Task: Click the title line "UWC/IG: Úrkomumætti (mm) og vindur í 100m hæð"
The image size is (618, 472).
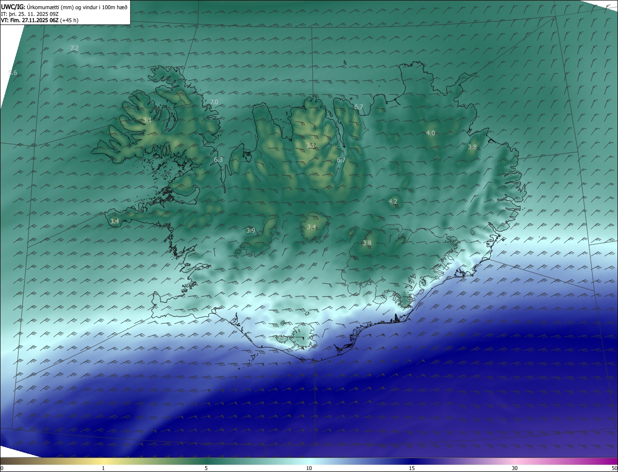Action: point(64,7)
